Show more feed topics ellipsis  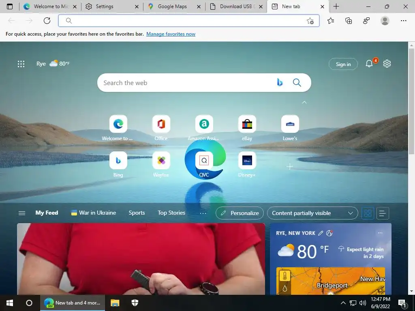203,213
